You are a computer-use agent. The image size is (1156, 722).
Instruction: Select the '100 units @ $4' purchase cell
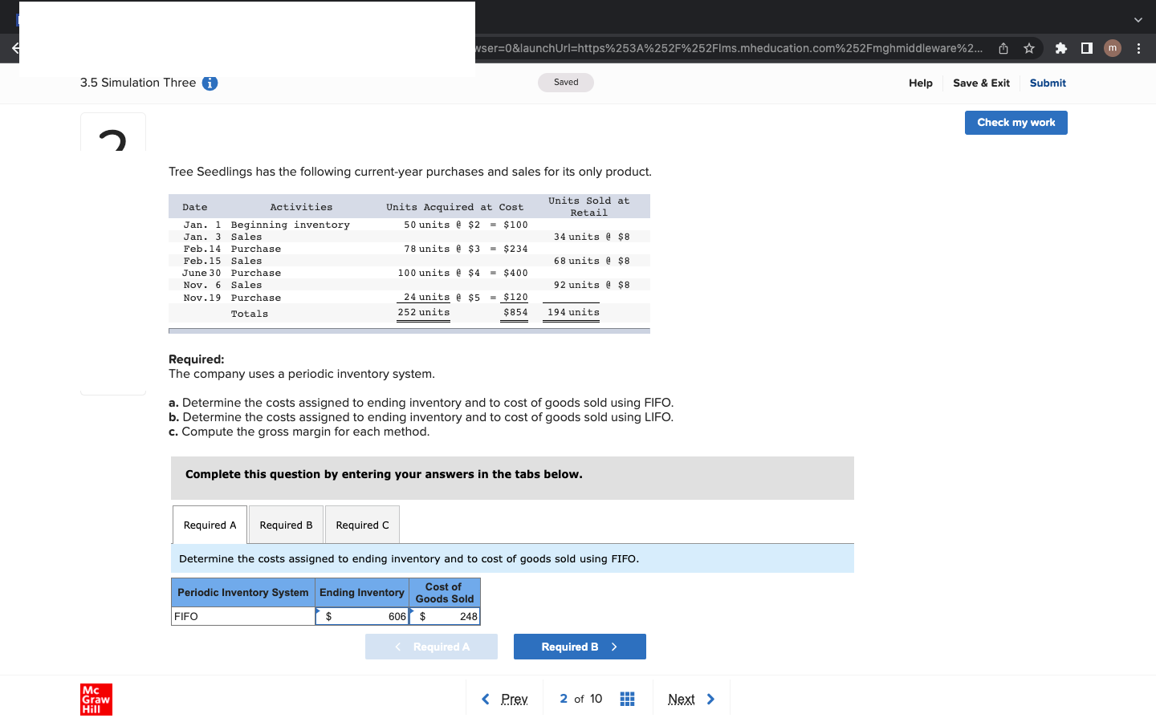(x=439, y=273)
